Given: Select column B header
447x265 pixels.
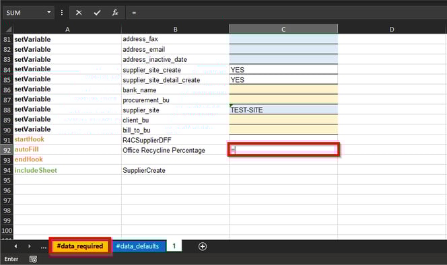Looking at the screenshot, I should 175,30.
